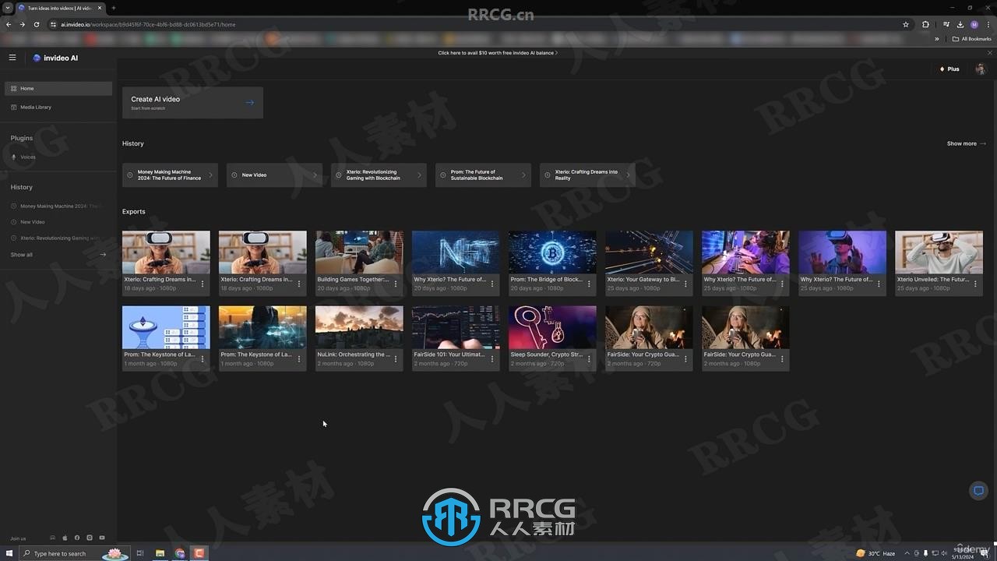Open sidebar history item Money Making Machine 2024
This screenshot has height=561, width=997.
56,206
